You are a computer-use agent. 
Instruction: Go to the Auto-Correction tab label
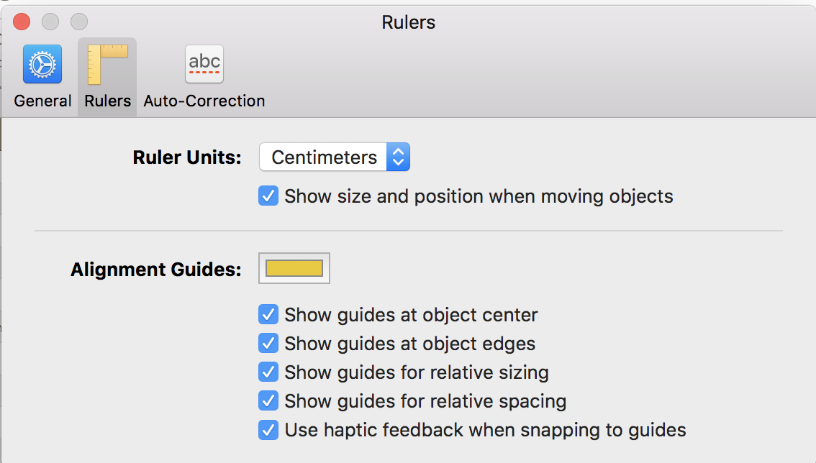tap(204, 101)
